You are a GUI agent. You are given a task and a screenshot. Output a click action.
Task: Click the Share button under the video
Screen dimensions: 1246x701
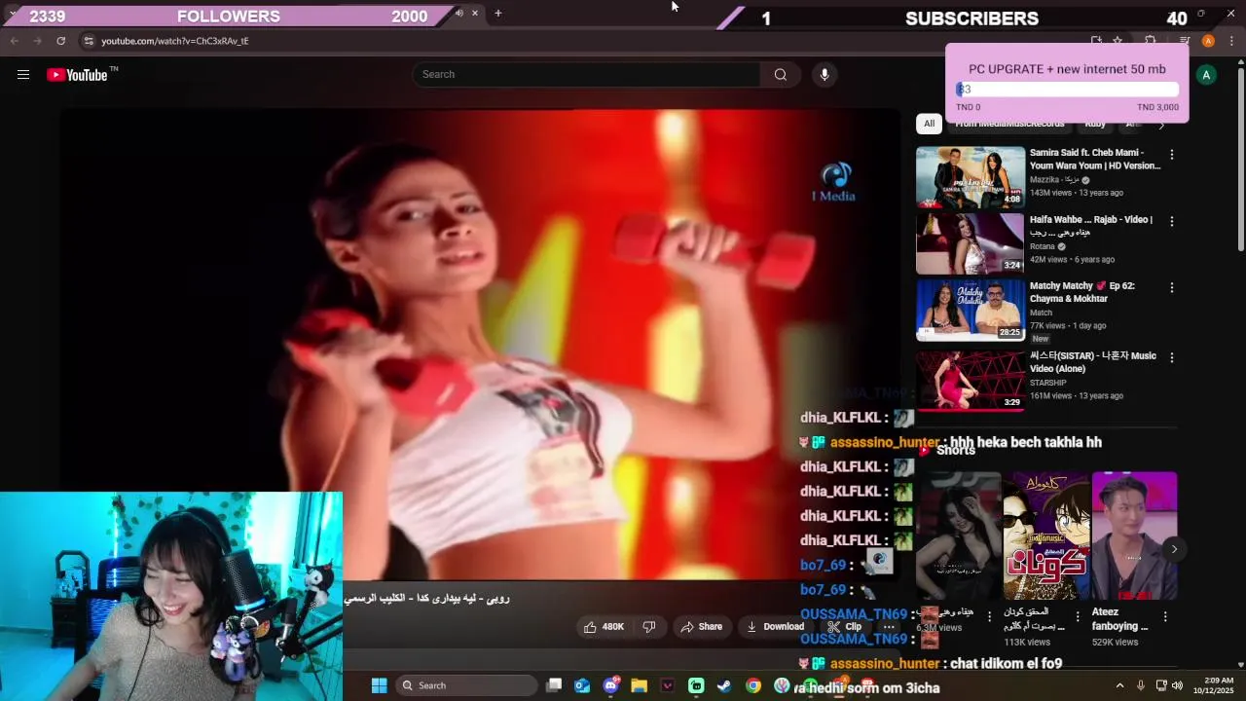pos(701,627)
